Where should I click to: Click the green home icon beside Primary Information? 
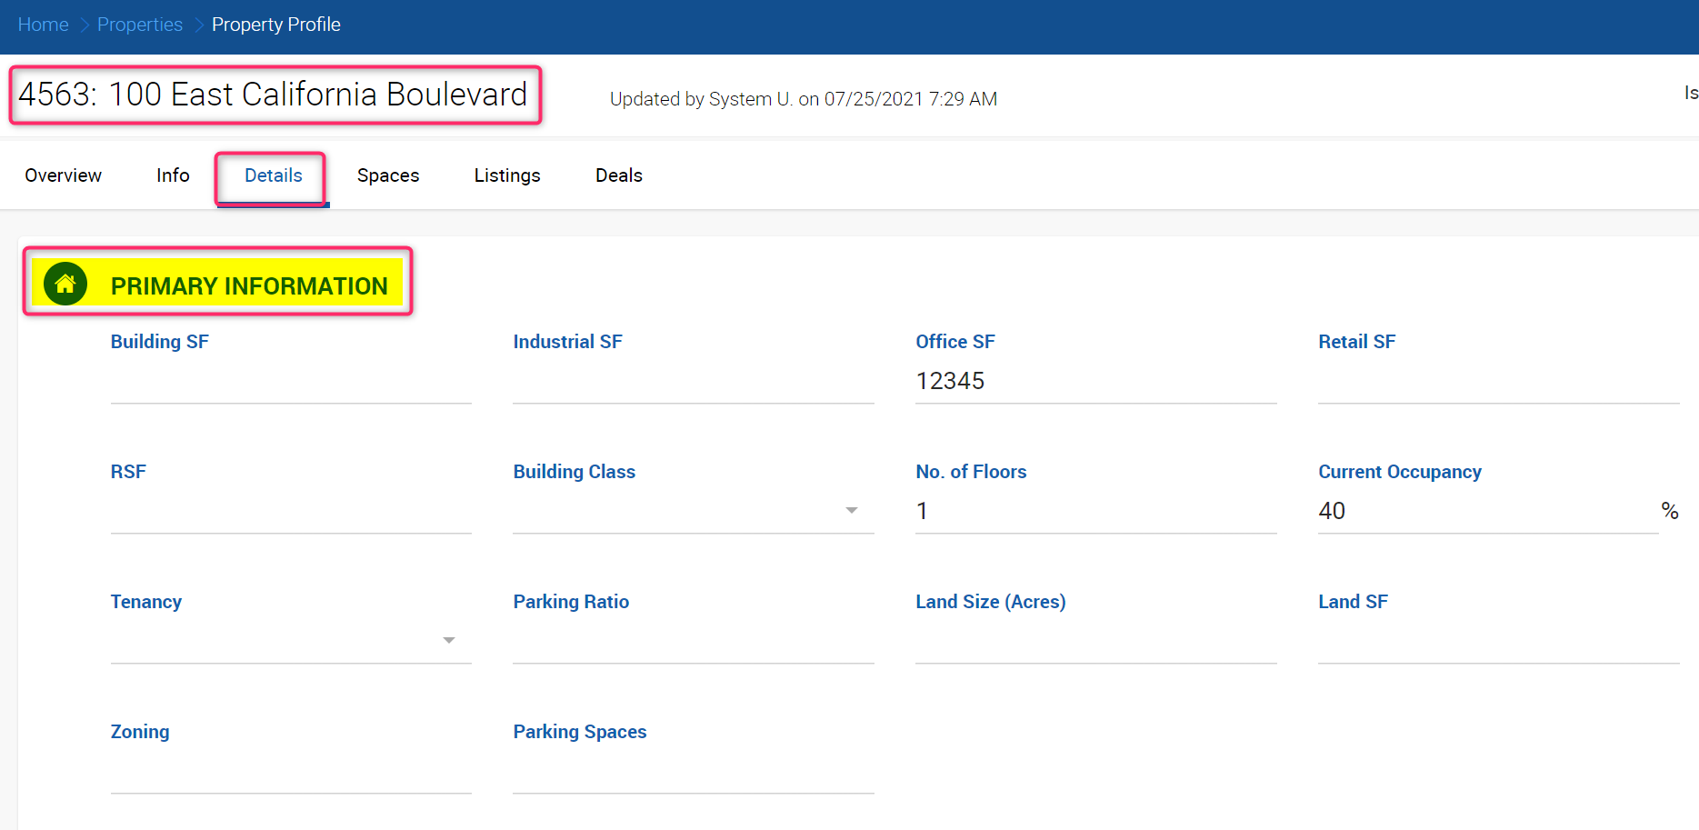tap(65, 285)
